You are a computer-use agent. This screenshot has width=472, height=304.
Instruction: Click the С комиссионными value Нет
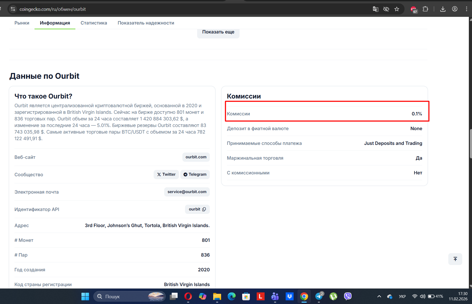click(418, 173)
